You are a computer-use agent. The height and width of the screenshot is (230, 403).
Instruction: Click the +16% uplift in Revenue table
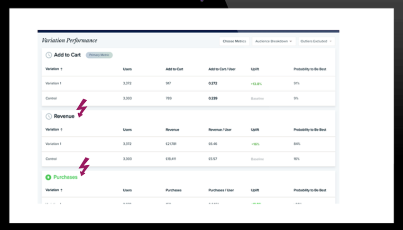coord(255,144)
